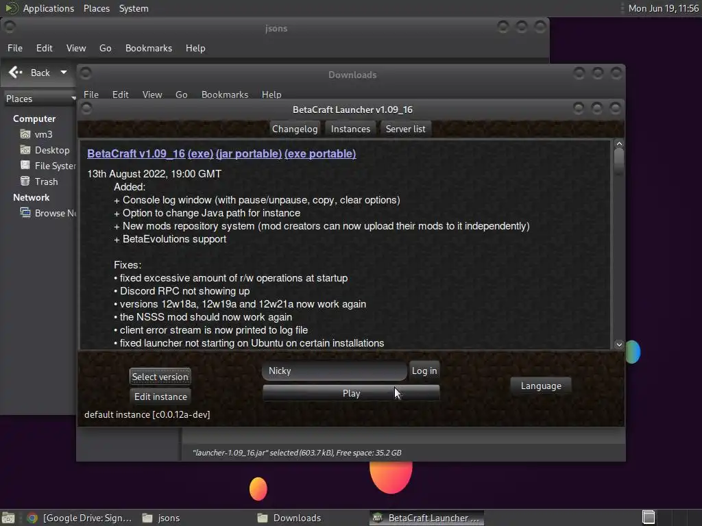The height and width of the screenshot is (526, 702).
Task: Click the Edit instance button
Action: coord(160,397)
